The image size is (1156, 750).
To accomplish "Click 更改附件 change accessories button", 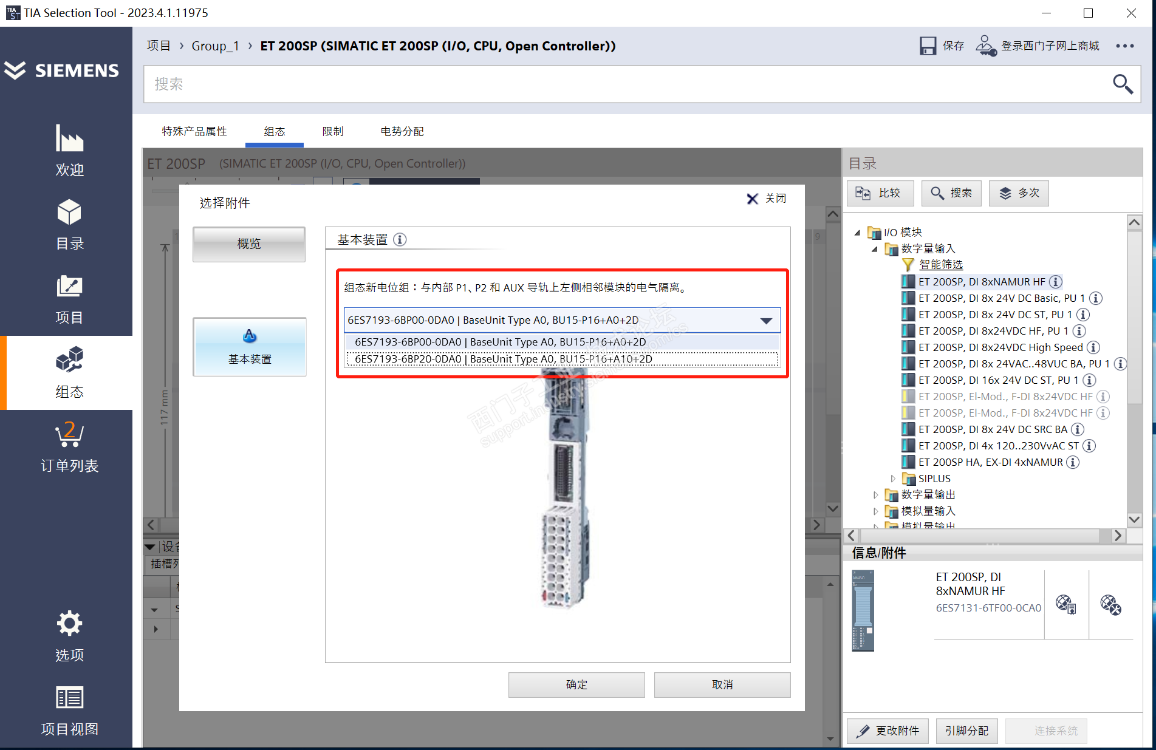I will [888, 731].
